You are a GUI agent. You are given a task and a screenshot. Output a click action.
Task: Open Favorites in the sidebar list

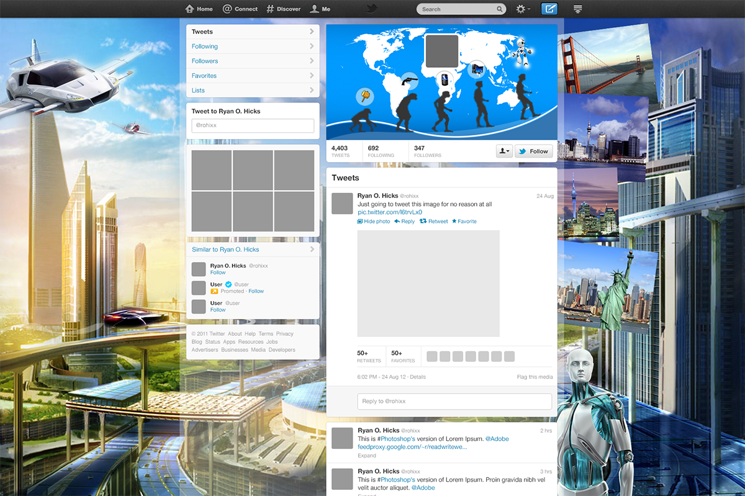[x=253, y=76]
